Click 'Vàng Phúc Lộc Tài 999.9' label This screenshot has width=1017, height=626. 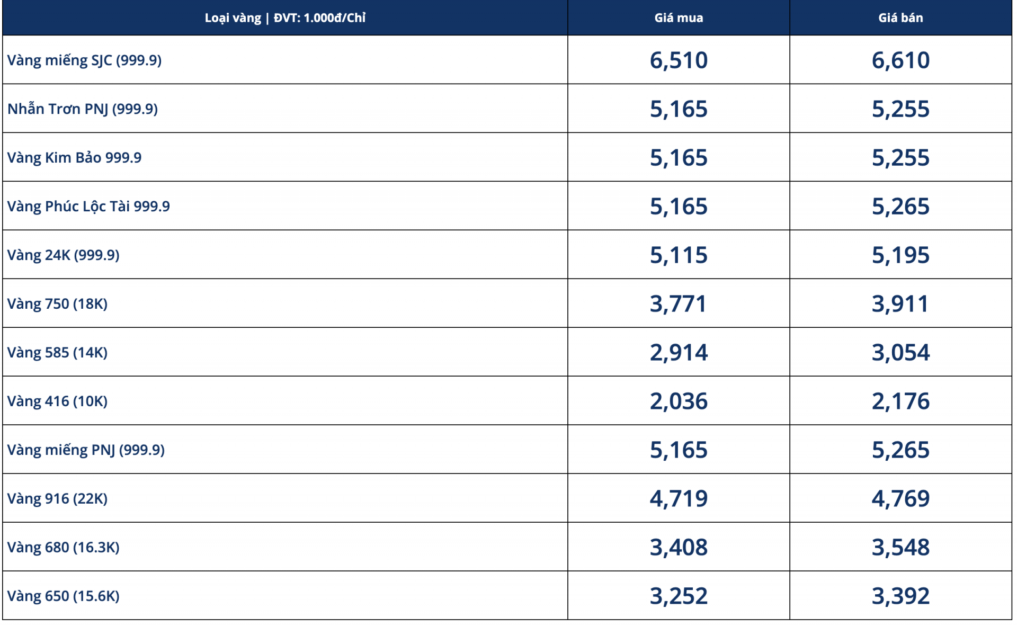coord(88,207)
